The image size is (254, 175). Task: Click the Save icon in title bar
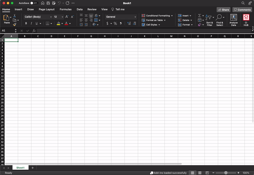click(48, 3)
